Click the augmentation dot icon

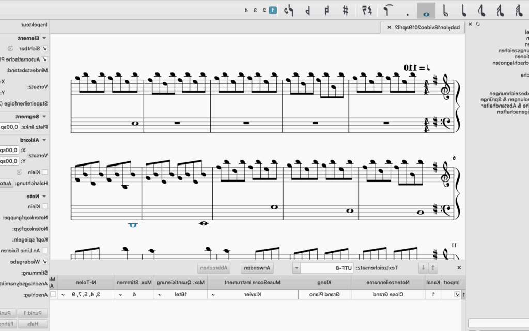tap(407, 10)
